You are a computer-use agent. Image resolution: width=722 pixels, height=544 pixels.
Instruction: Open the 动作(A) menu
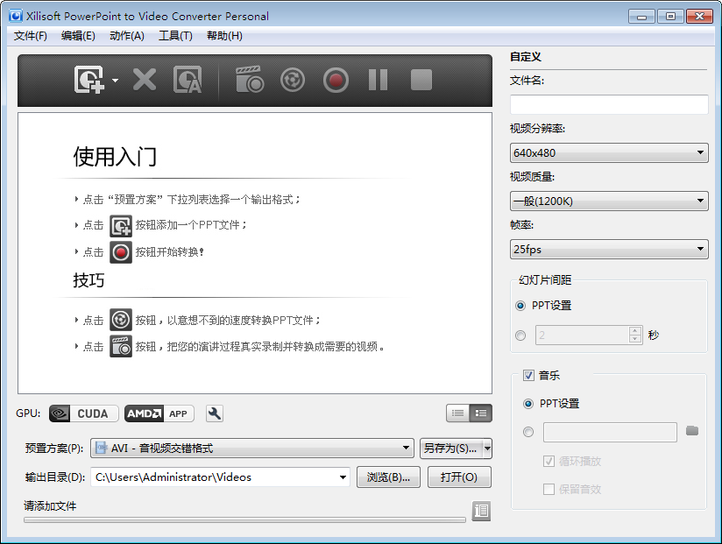click(x=127, y=36)
